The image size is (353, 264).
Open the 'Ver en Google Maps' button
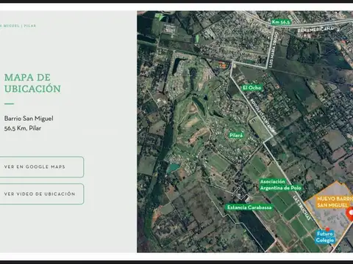42,167
